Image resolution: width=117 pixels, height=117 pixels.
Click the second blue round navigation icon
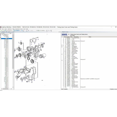click(17, 30)
